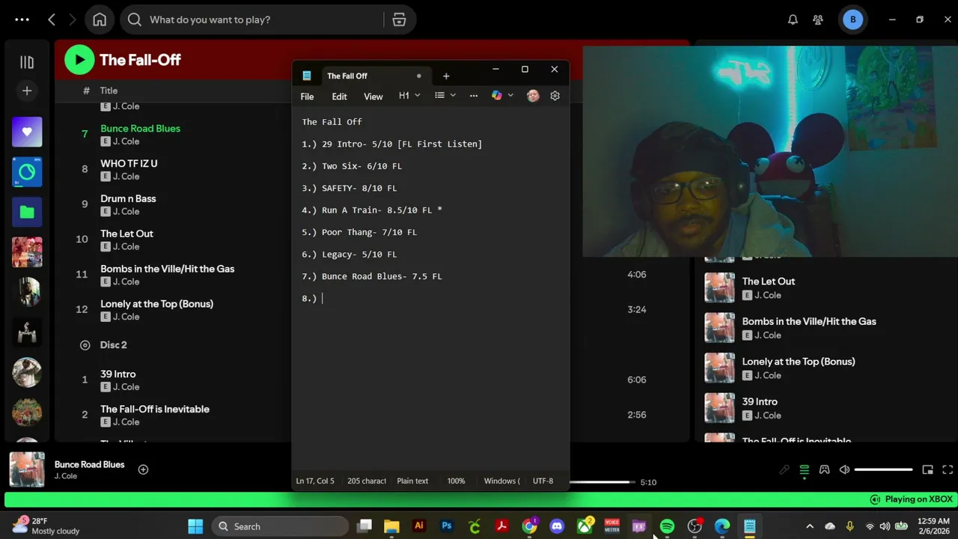This screenshot has height=539, width=958.
Task: Play The Fall-Off album with green play button
Action: point(79,60)
